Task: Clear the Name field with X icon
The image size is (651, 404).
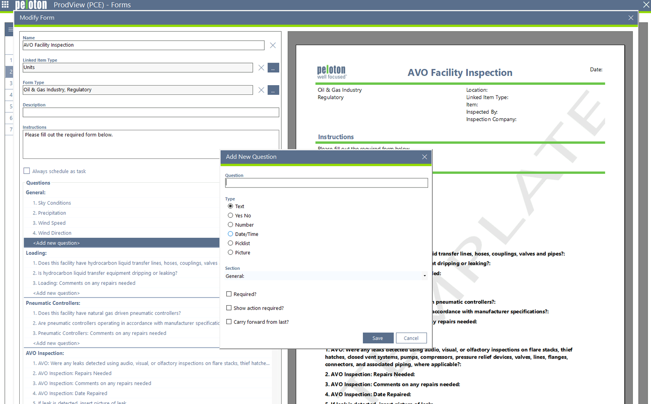Action: pos(273,45)
